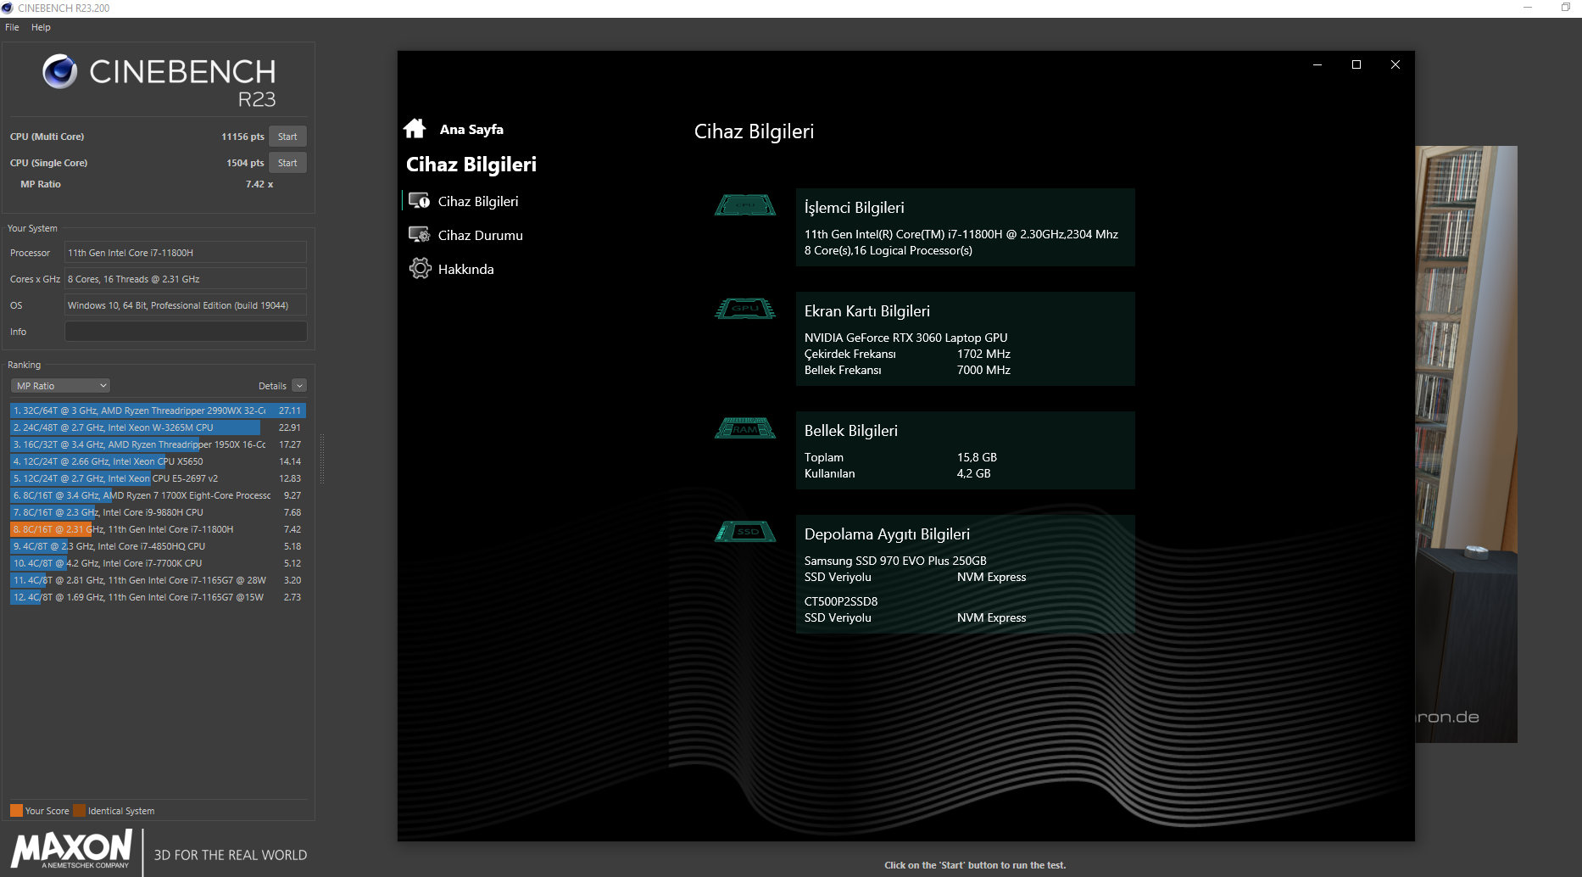Click the CPU chip icon beside İşlemci Bilgileri

pyautogui.click(x=744, y=205)
